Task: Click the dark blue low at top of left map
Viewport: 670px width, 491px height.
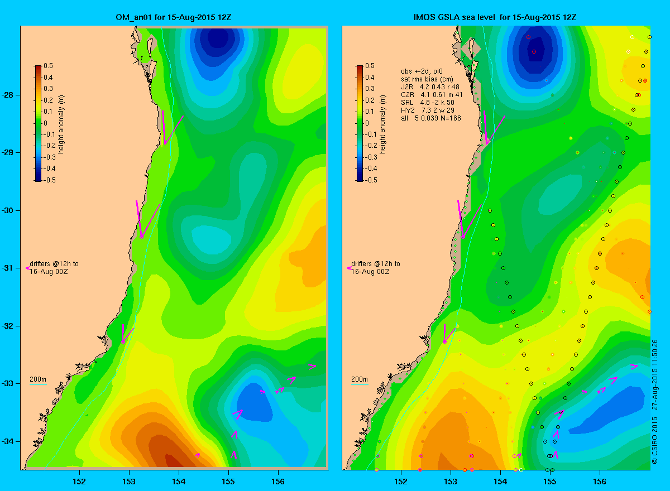Action: (219, 37)
